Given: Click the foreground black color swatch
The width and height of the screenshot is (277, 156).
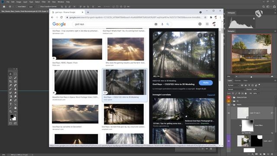Looking at the screenshot, I should point(12,116).
